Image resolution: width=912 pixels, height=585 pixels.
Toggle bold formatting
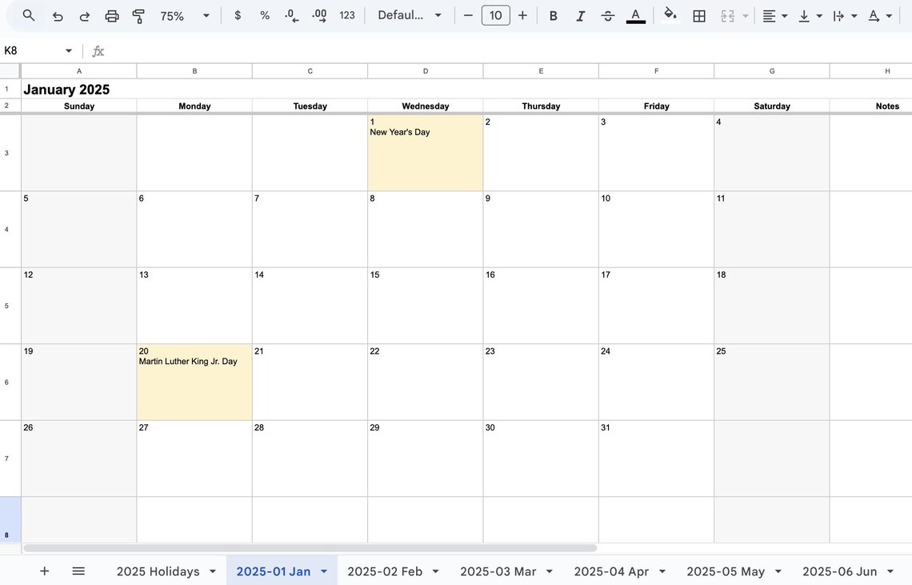pyautogui.click(x=553, y=16)
